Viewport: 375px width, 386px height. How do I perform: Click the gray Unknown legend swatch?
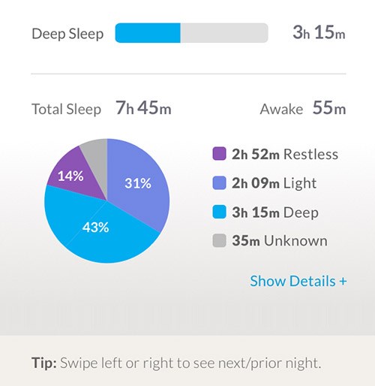coord(219,240)
